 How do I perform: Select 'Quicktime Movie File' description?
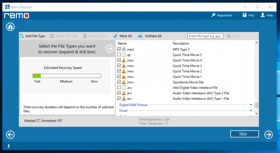click(x=188, y=82)
